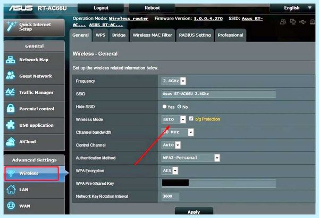Open Parental control menu item
The image size is (319, 218).
point(34,109)
